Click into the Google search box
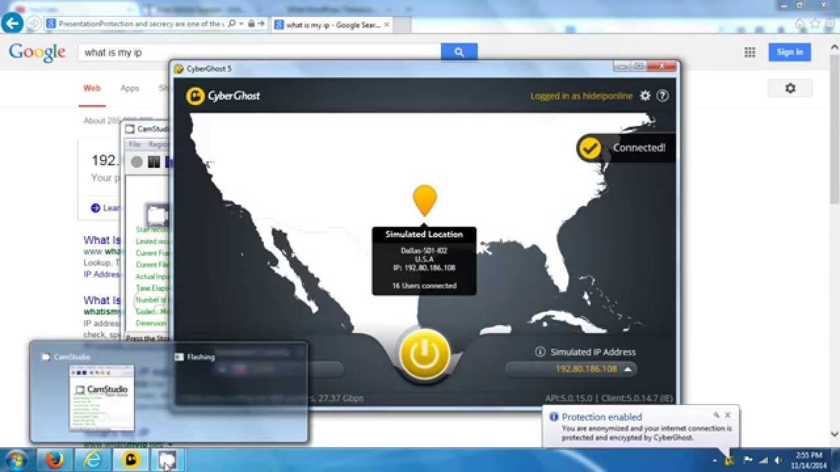 point(260,52)
